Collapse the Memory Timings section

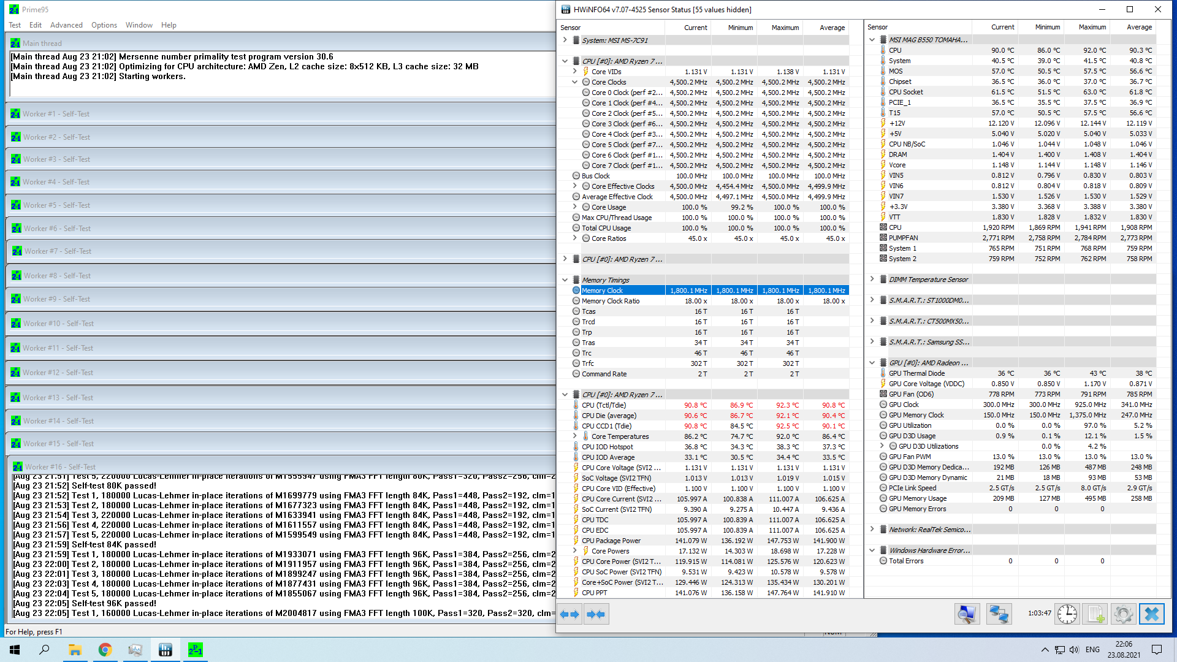click(565, 280)
